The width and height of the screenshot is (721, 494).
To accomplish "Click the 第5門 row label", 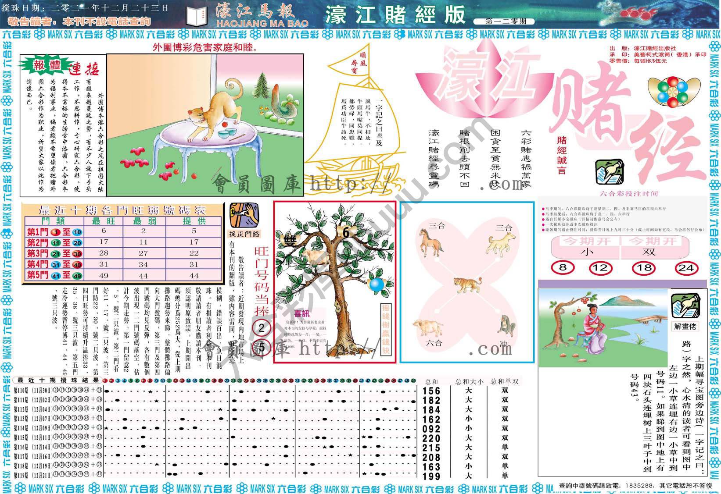I will (54, 275).
